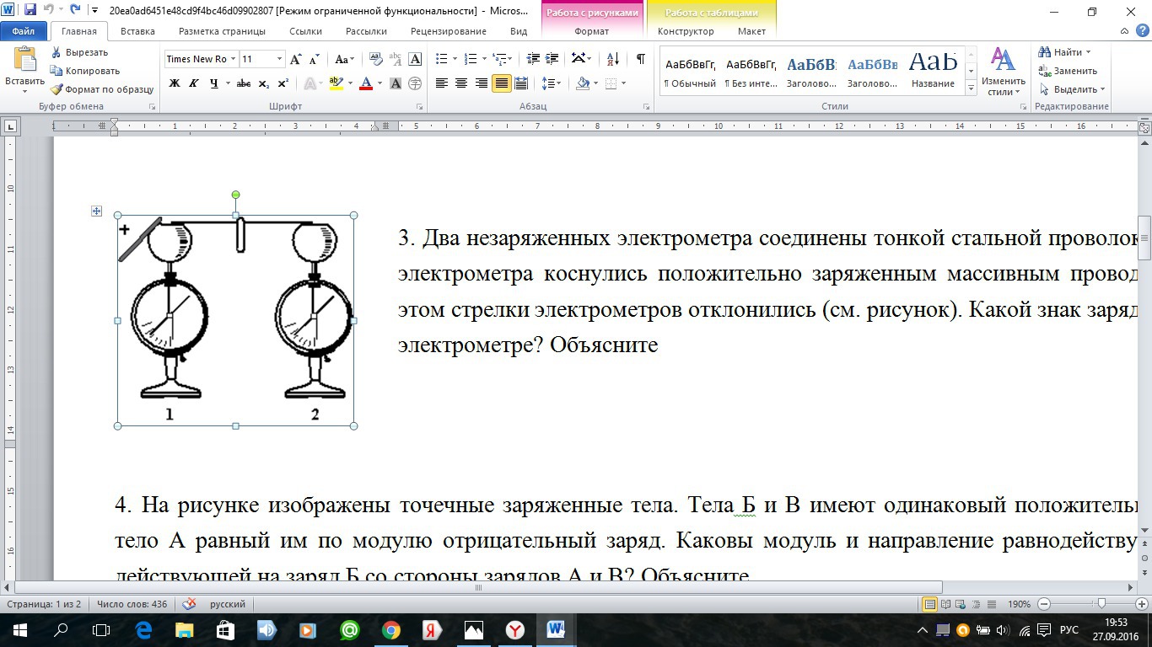Apply italic formatting (К)
This screenshot has width=1152, height=647.
[x=194, y=83]
